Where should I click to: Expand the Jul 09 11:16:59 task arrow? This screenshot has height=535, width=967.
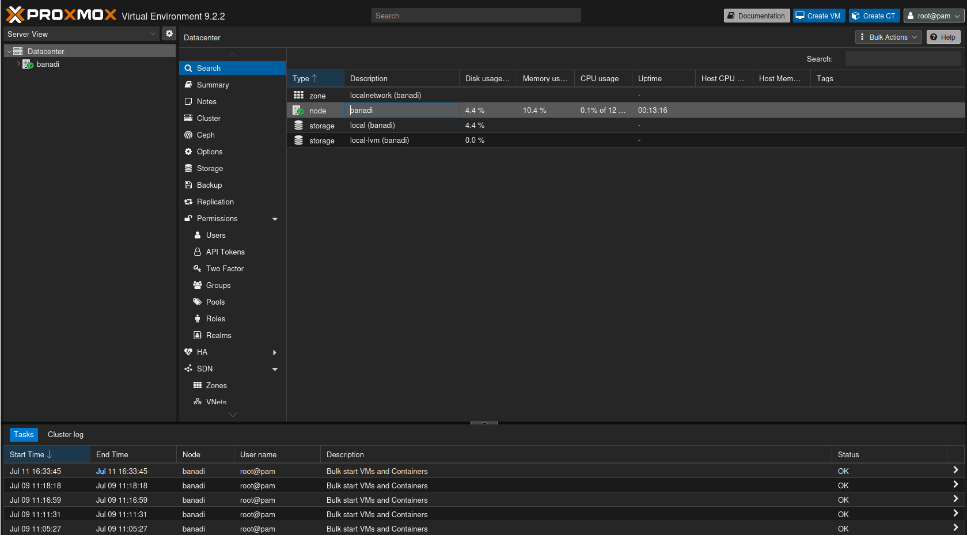(x=955, y=499)
